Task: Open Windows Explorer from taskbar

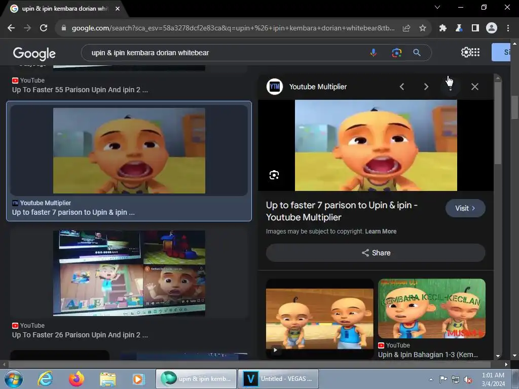Action: (x=108, y=379)
